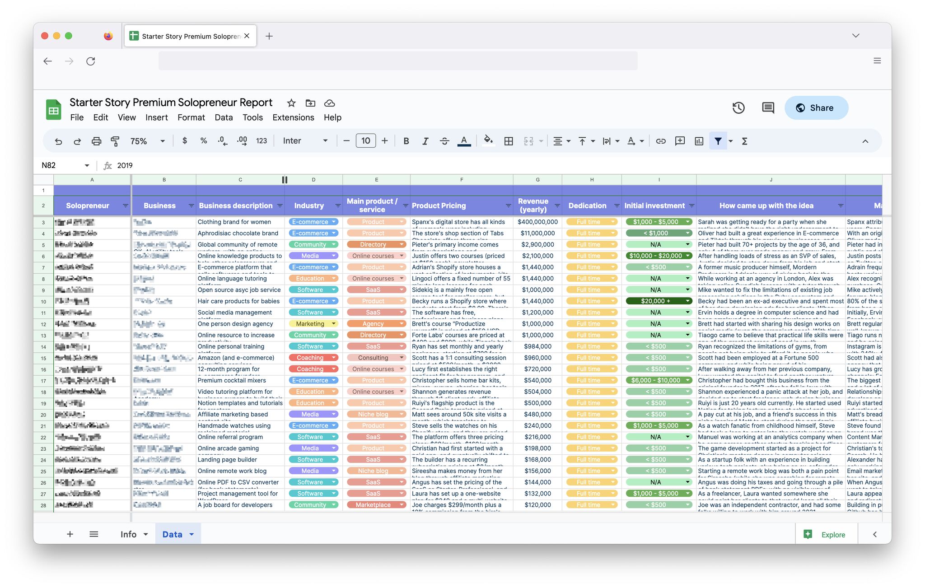925x588 pixels.
Task: Switch to the Info sheet tab
Action: pyautogui.click(x=128, y=534)
